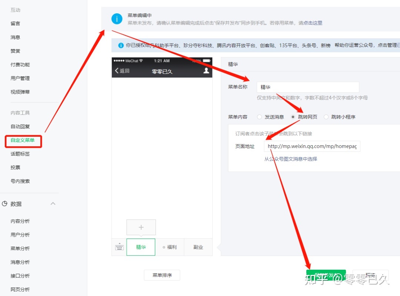Click 从公众号图文消息中选择 link
The image size is (400, 296).
(291, 159)
